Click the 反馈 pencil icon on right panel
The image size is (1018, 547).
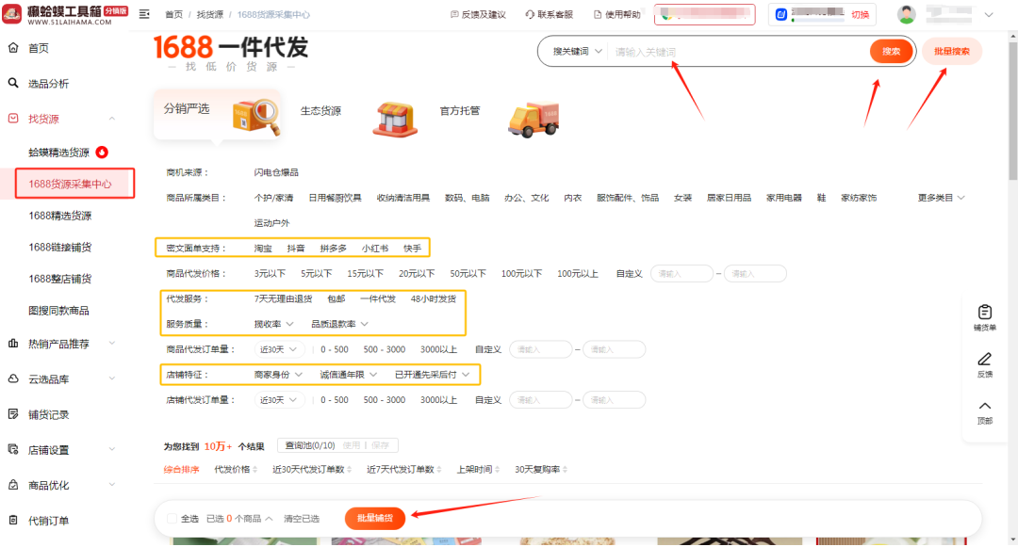(x=985, y=359)
